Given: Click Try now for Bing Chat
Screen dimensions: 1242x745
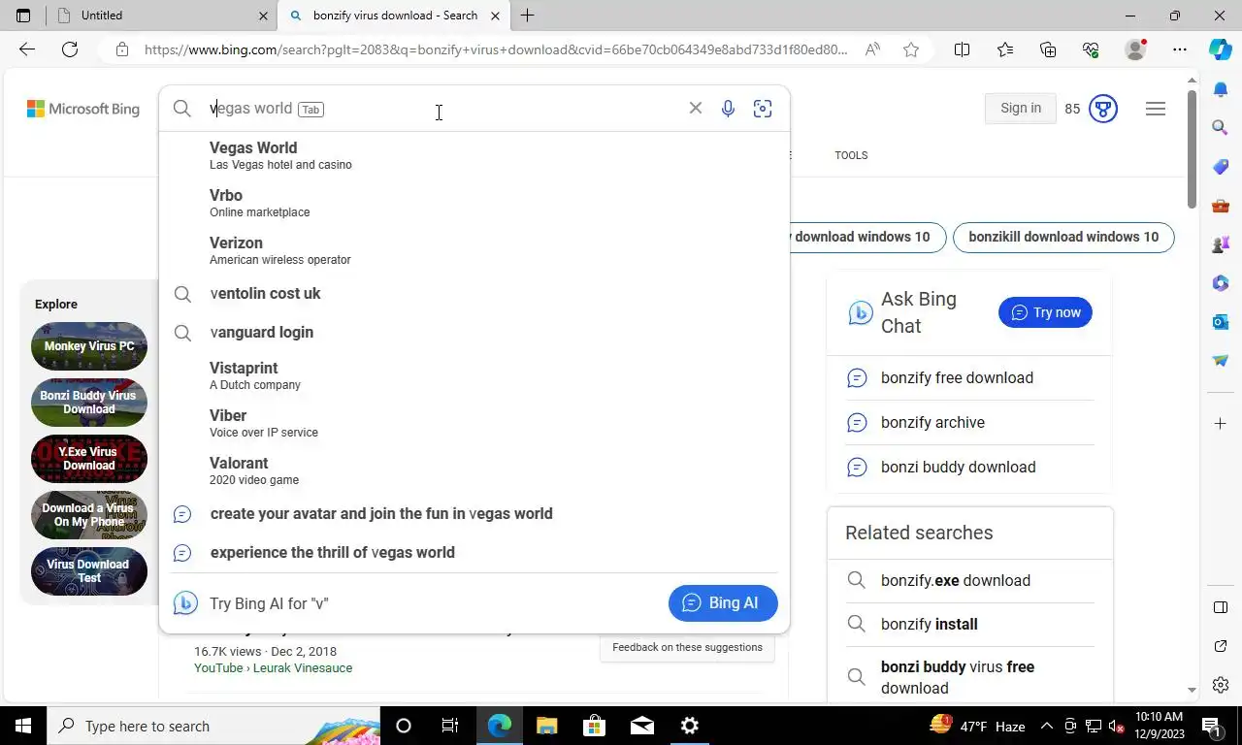Looking at the screenshot, I should [1045, 312].
